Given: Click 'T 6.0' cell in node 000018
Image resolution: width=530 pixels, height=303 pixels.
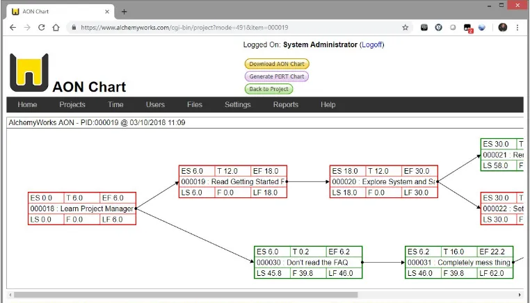Looking at the screenshot, I should pyautogui.click(x=82, y=198).
